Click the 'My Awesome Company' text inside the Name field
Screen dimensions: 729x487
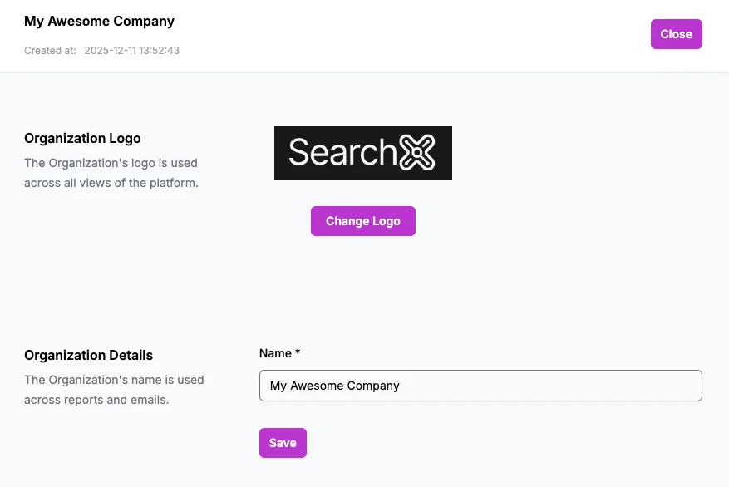tap(335, 386)
